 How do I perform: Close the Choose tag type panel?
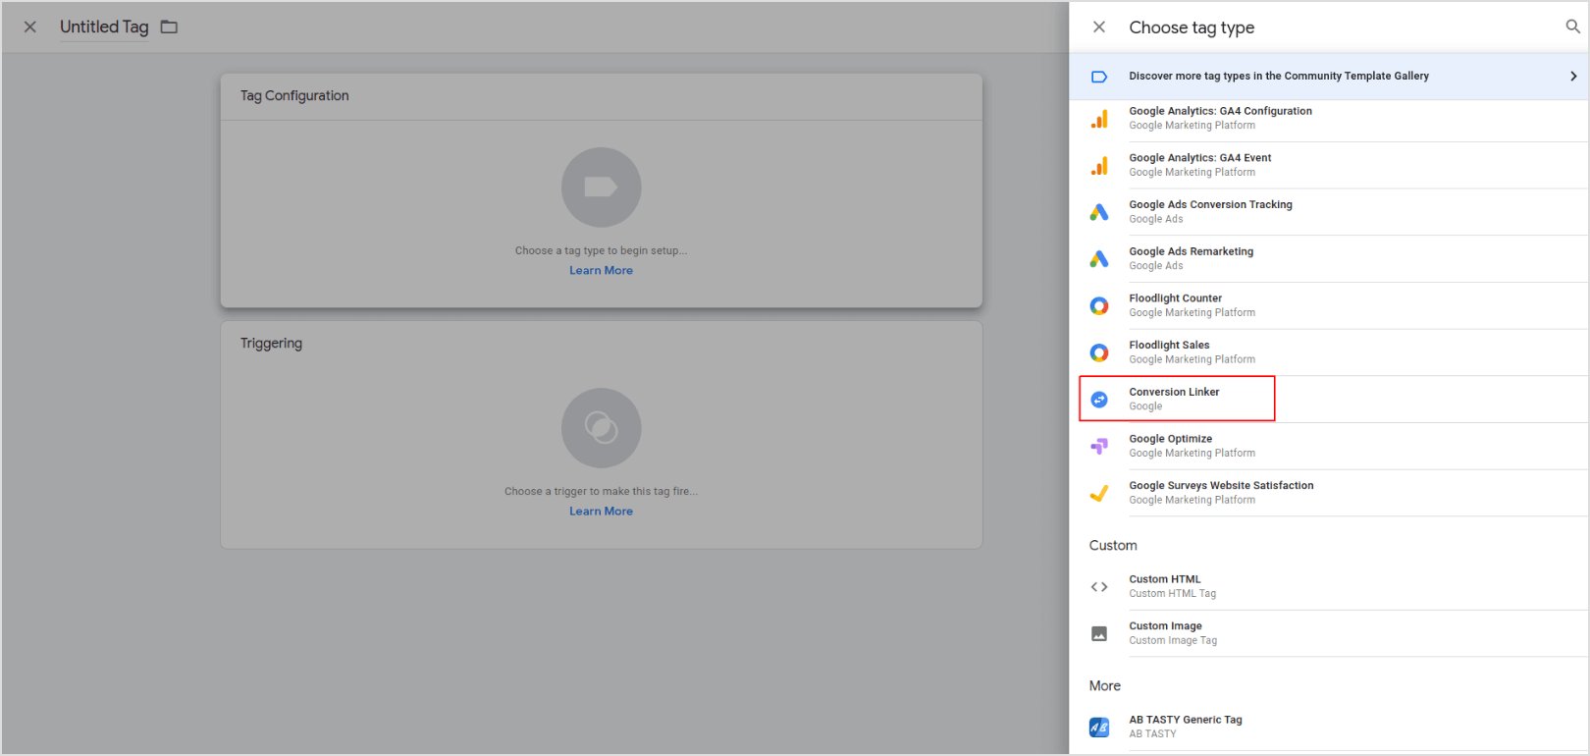coord(1099,27)
